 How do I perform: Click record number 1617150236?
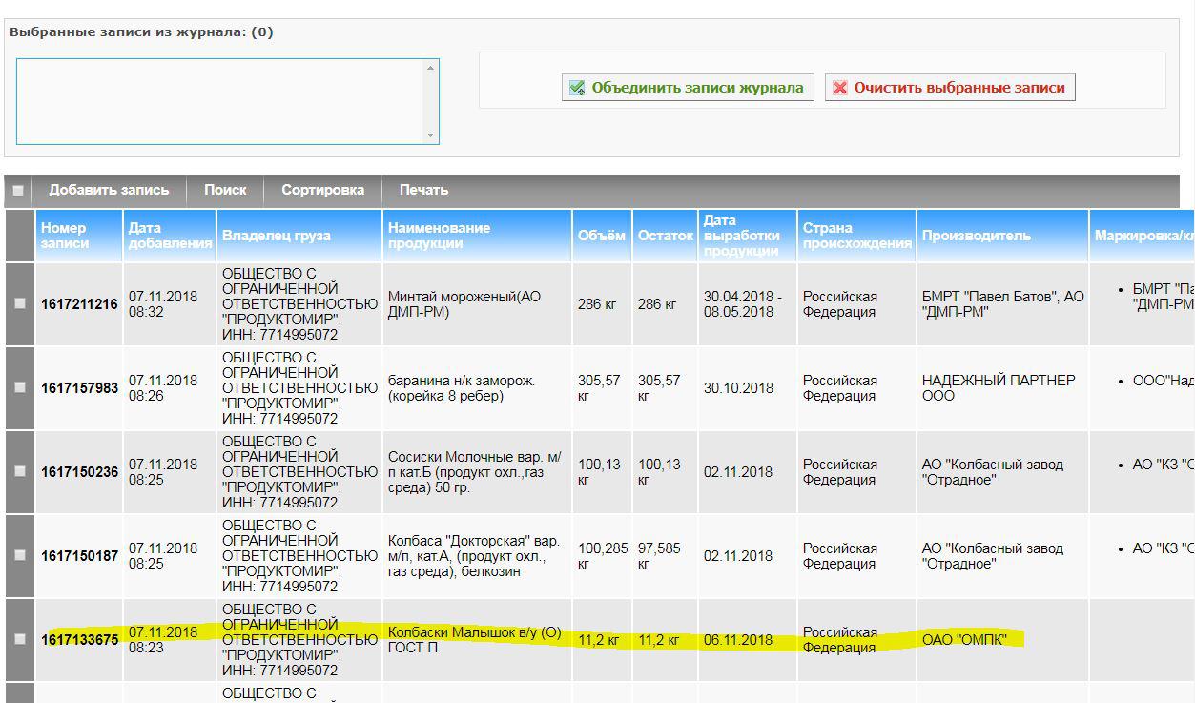pos(79,472)
